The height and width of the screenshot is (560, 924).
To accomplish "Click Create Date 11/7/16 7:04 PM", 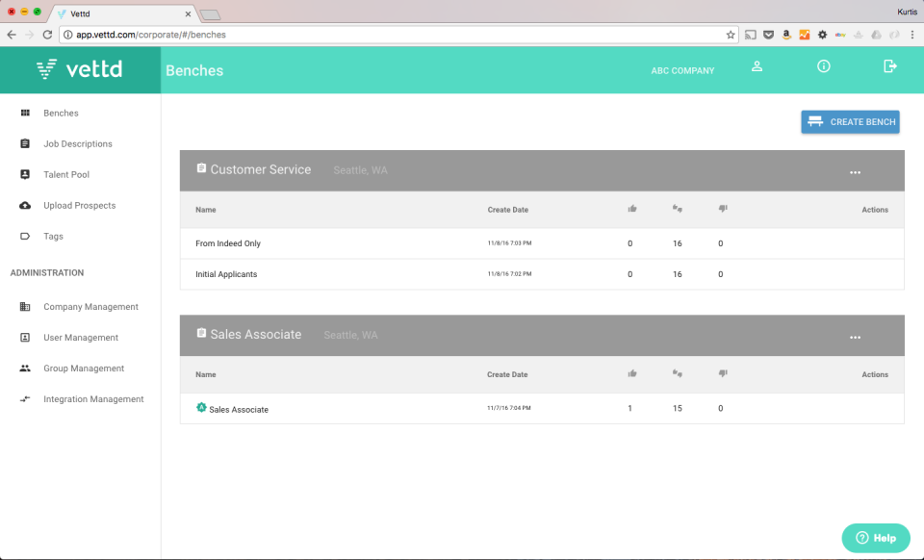I will pyautogui.click(x=508, y=408).
